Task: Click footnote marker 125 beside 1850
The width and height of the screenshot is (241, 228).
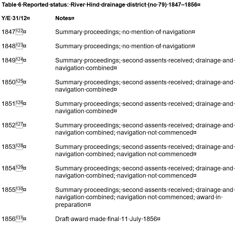Action: tap(19, 81)
